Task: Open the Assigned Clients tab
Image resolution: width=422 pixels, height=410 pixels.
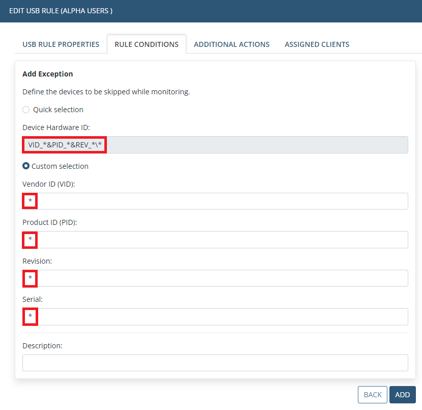Action: tap(317, 44)
